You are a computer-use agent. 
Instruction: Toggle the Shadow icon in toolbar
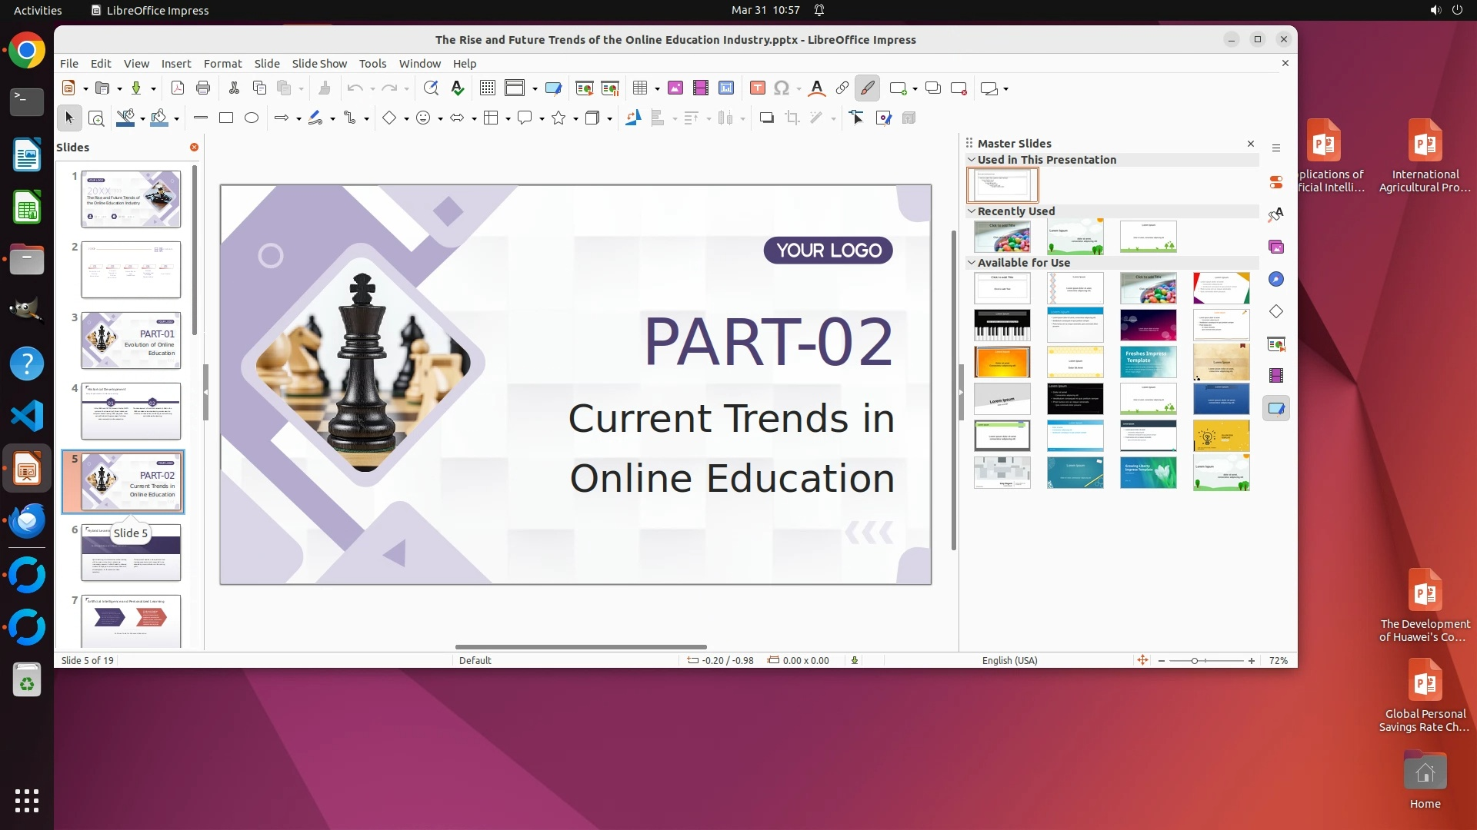[x=766, y=118]
